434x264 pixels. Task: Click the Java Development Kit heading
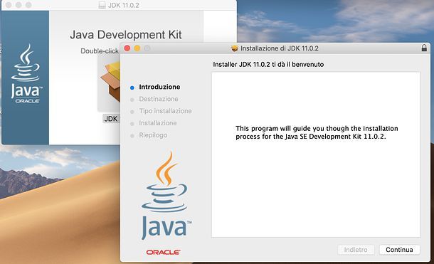(126, 35)
